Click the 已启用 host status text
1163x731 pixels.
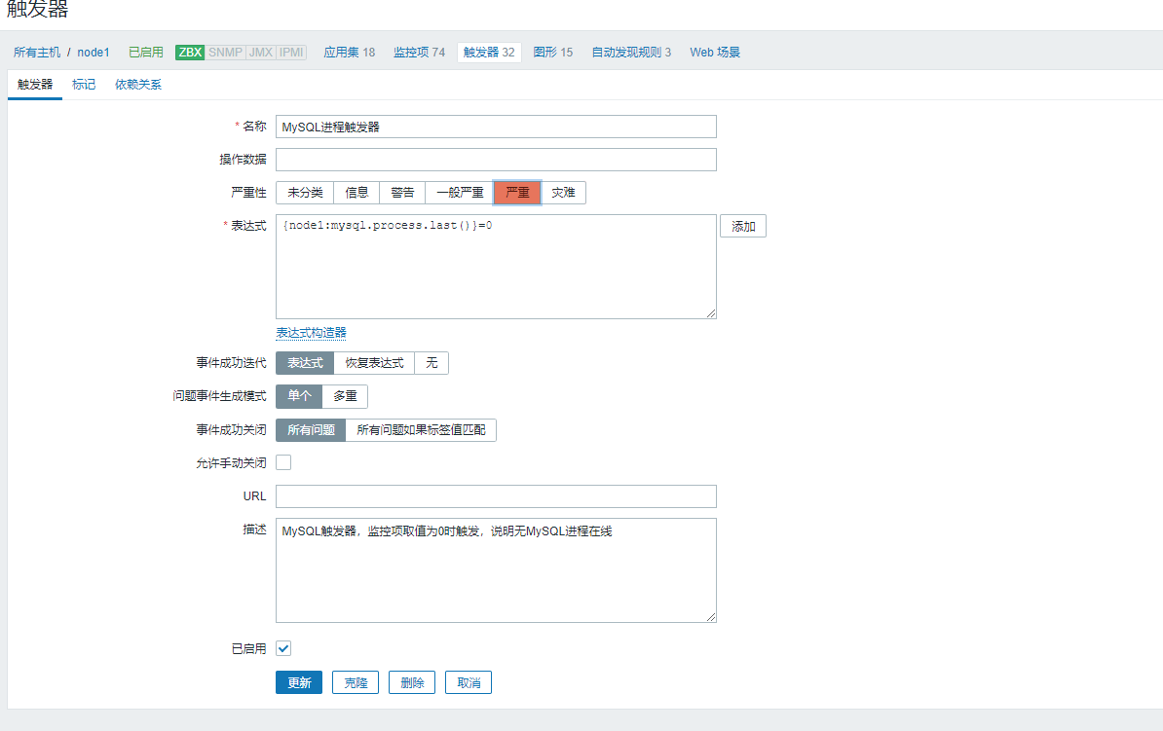[x=145, y=52]
